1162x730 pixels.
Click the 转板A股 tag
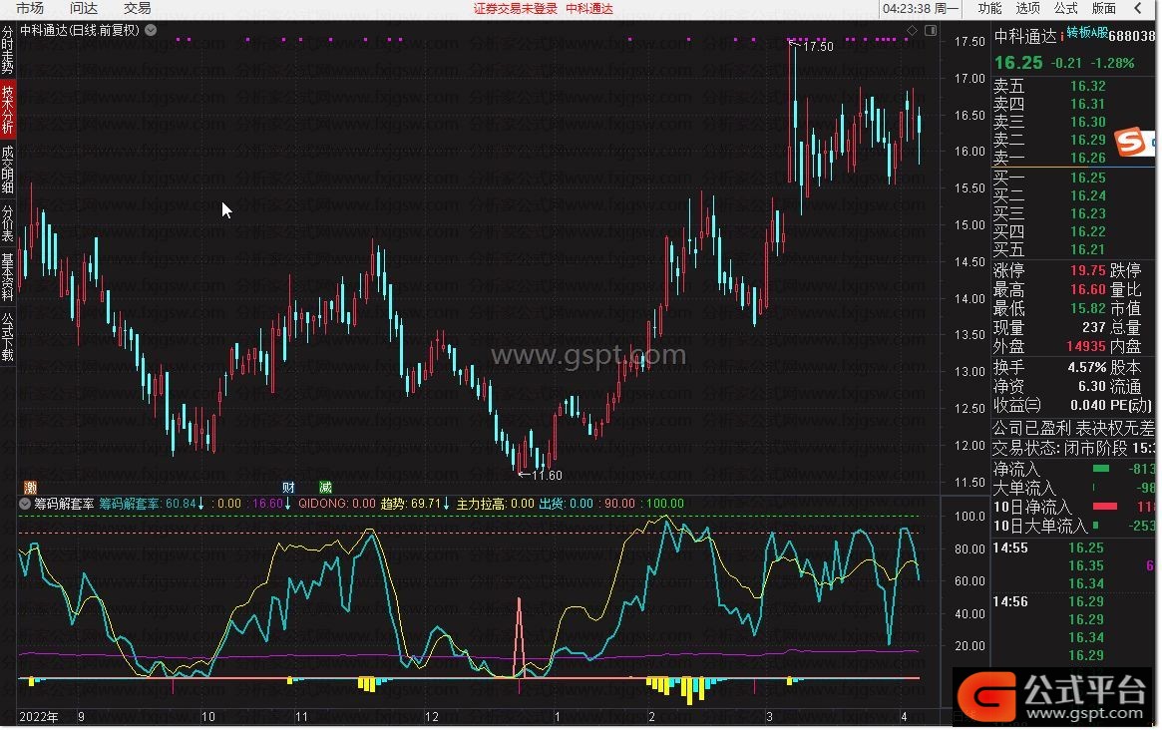click(1087, 33)
